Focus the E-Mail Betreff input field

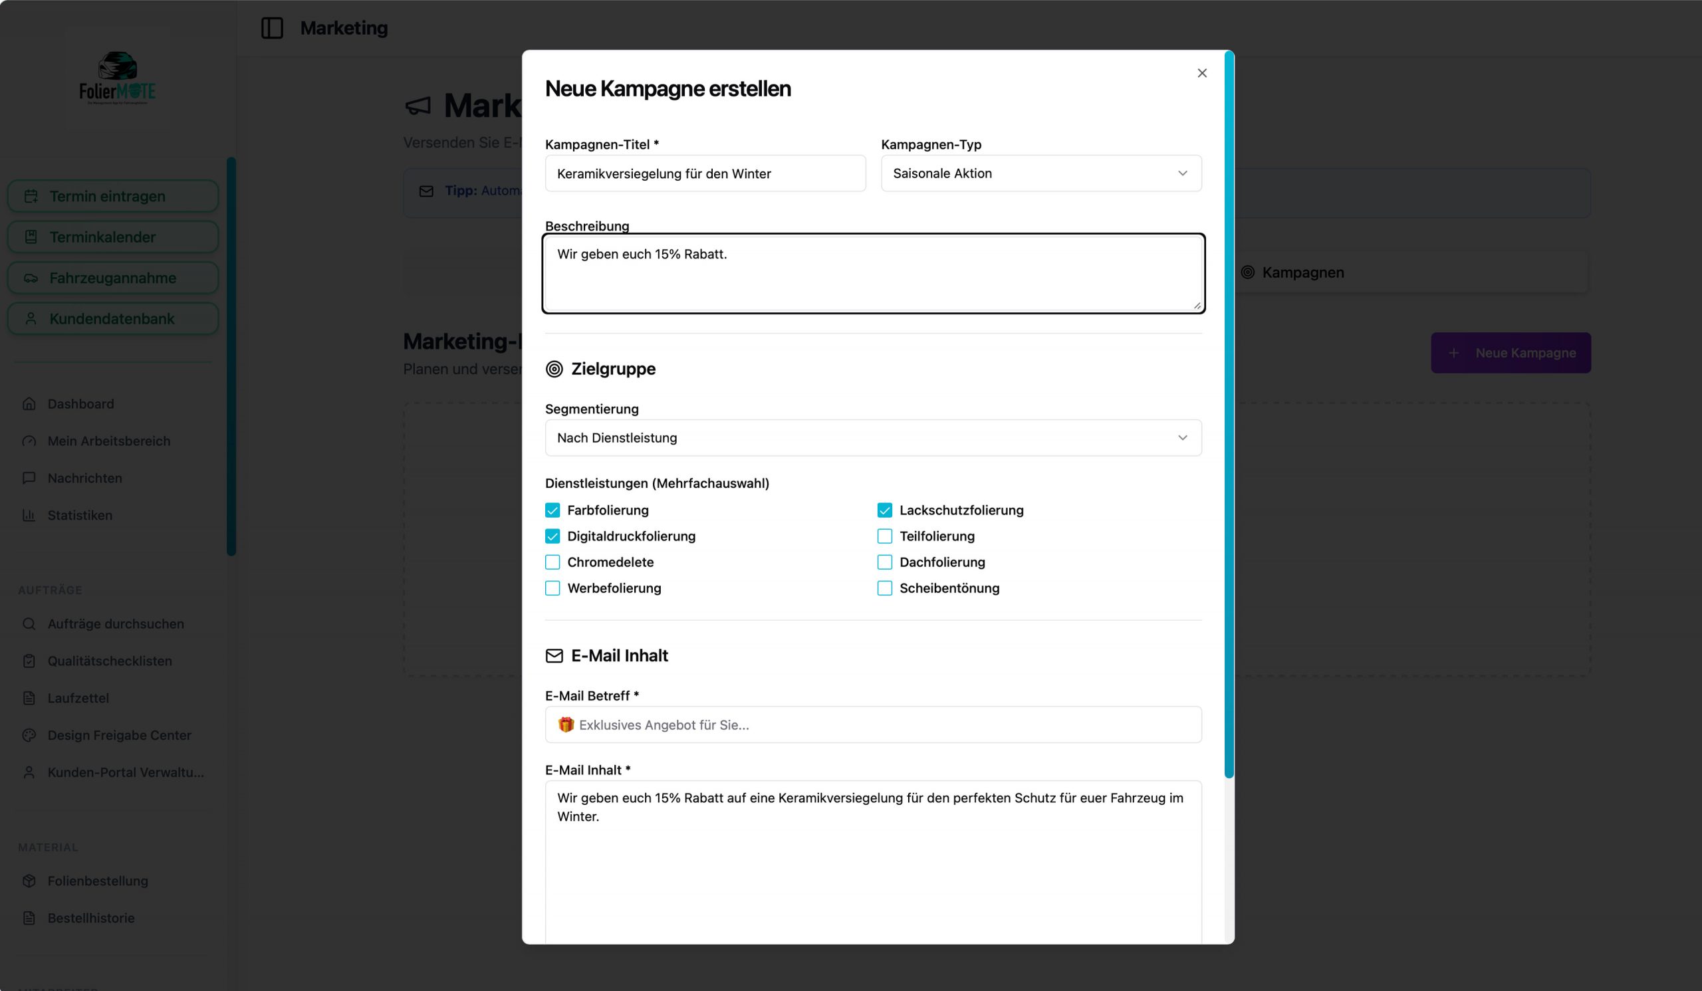coord(873,725)
